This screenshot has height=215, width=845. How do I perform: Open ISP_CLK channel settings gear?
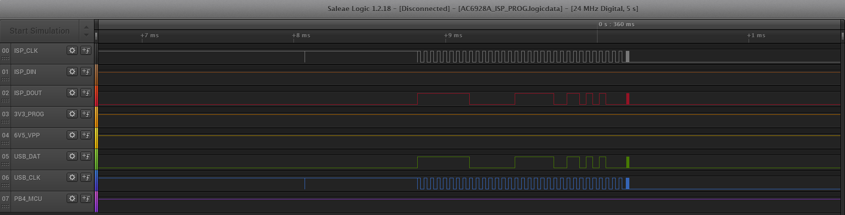72,50
